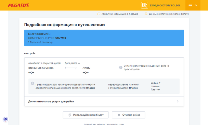Viewport: 208px width, 125px height.
Task: Open the BolBol system login link
Action: (x=165, y=6)
